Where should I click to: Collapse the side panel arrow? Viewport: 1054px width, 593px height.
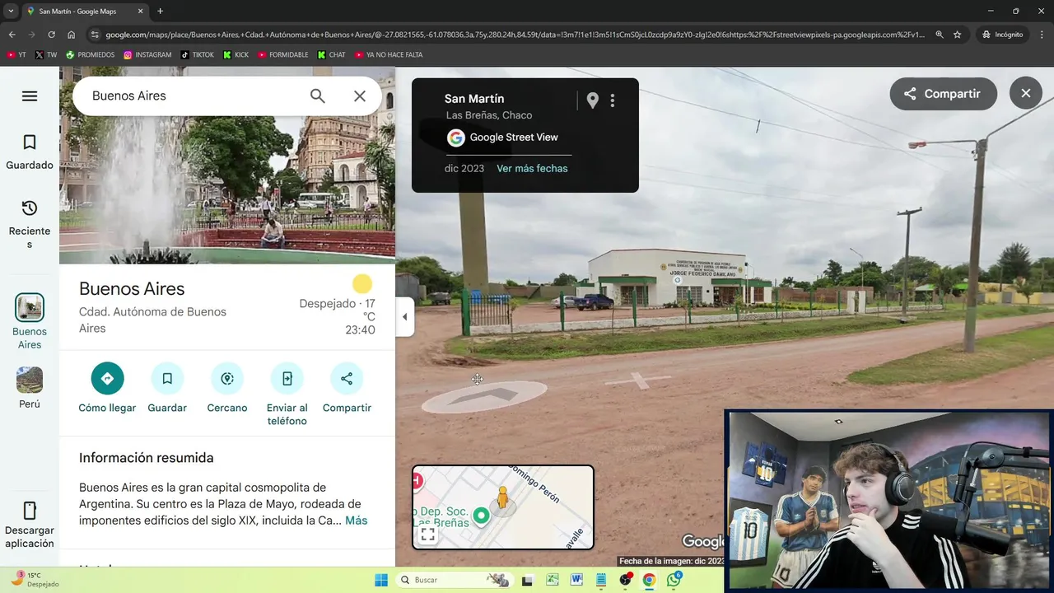[404, 317]
